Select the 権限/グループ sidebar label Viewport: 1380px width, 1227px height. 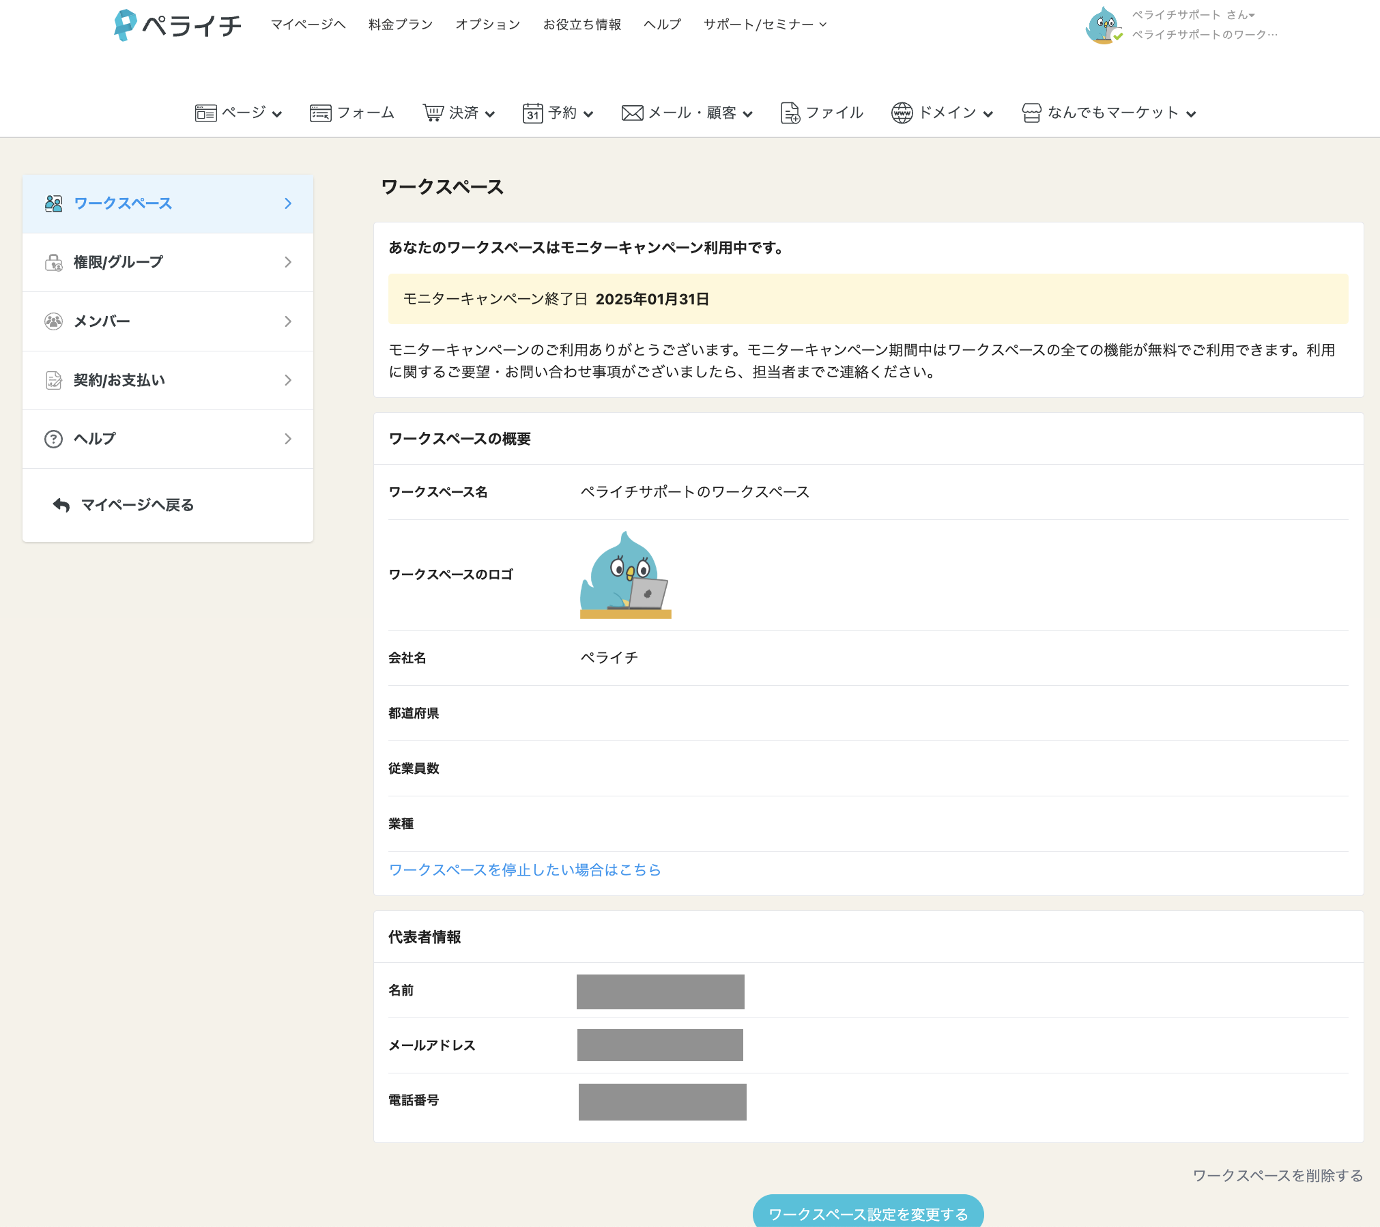[119, 262]
